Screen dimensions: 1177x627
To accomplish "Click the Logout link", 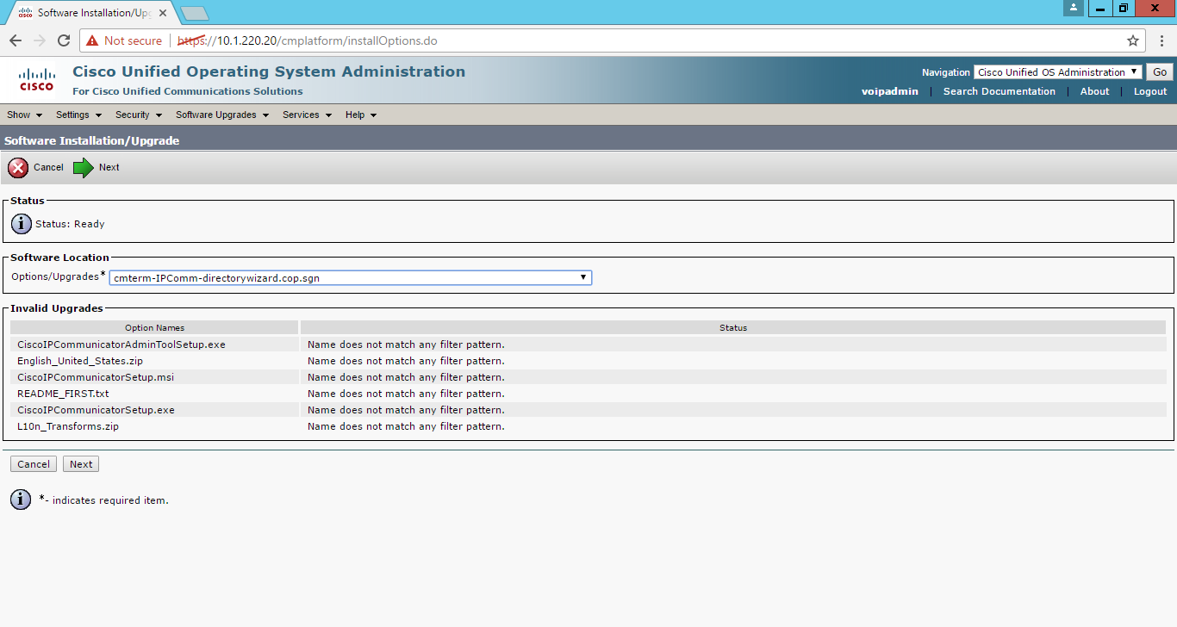I will click(1150, 91).
